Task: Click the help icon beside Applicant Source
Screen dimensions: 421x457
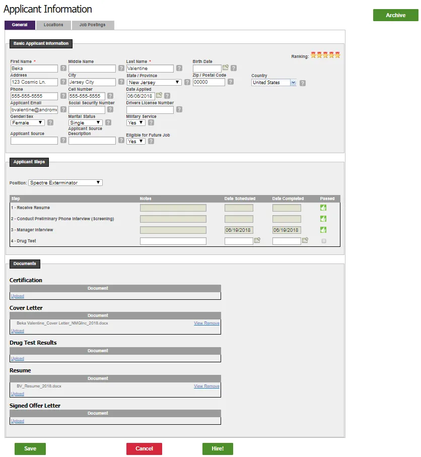Action: [x=63, y=141]
